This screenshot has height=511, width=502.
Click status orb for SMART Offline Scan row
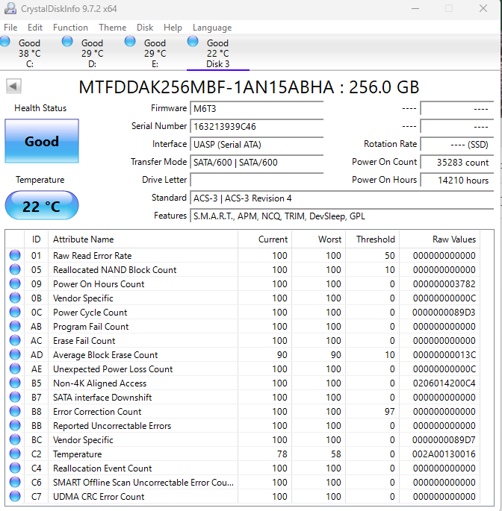(x=15, y=482)
